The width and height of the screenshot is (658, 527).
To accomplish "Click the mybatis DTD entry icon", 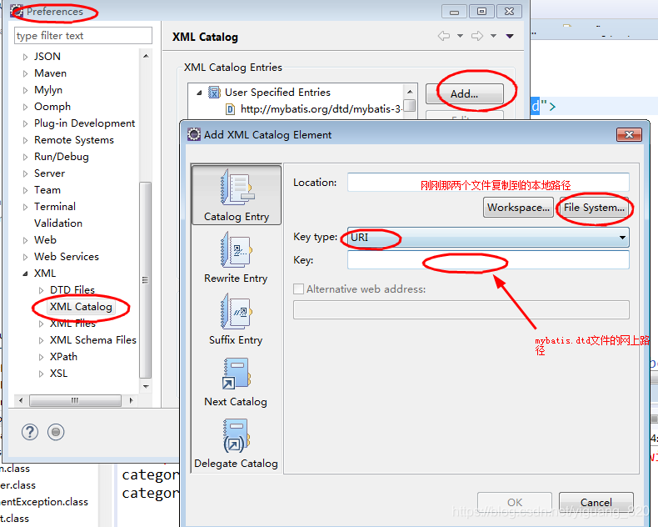I will [x=230, y=109].
